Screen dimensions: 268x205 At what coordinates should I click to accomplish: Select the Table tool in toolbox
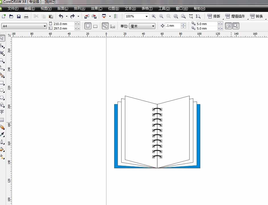click(x=2, y=120)
